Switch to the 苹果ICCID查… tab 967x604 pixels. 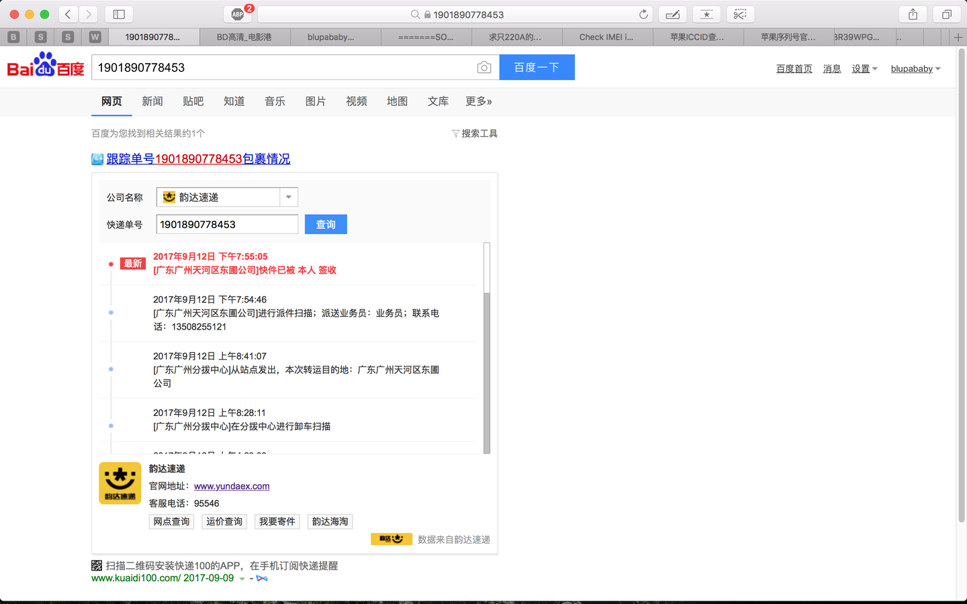tap(698, 37)
